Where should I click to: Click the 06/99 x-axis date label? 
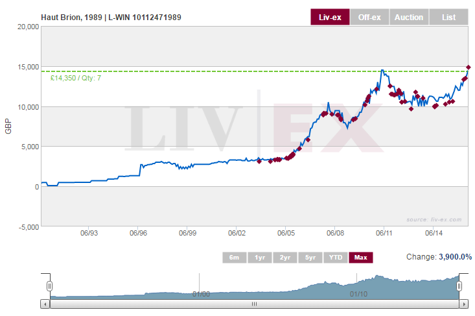[x=187, y=233]
